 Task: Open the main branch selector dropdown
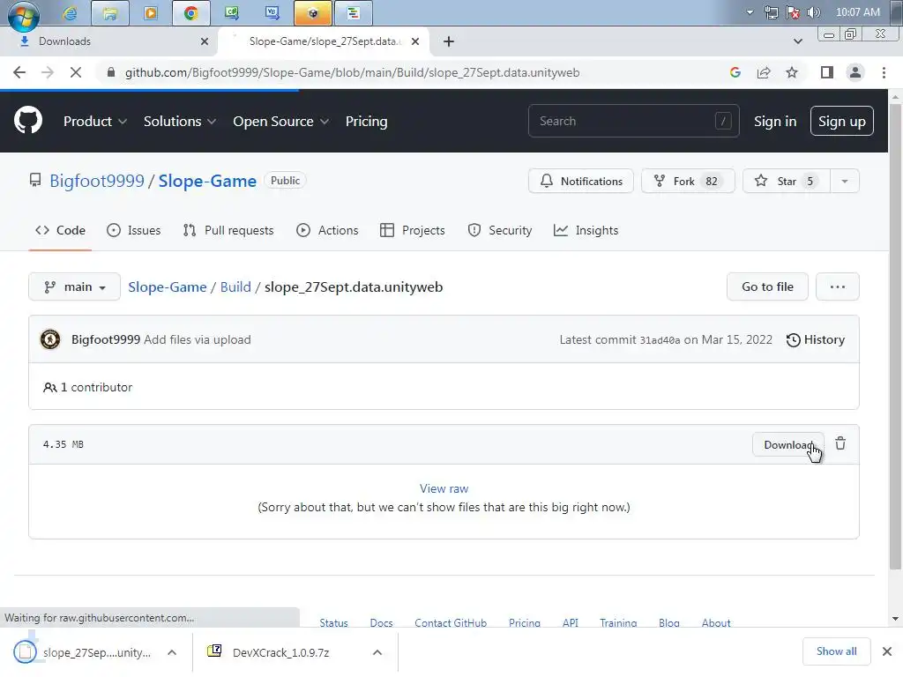[74, 286]
